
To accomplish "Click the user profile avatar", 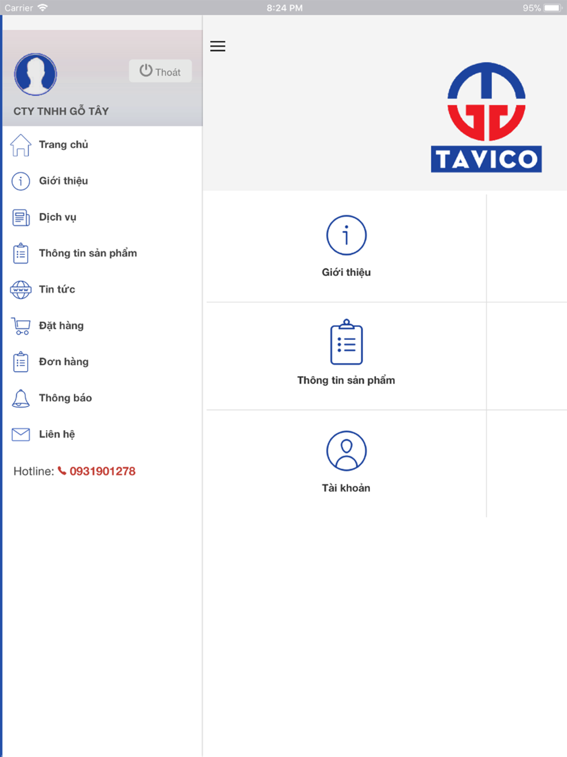I will point(36,74).
